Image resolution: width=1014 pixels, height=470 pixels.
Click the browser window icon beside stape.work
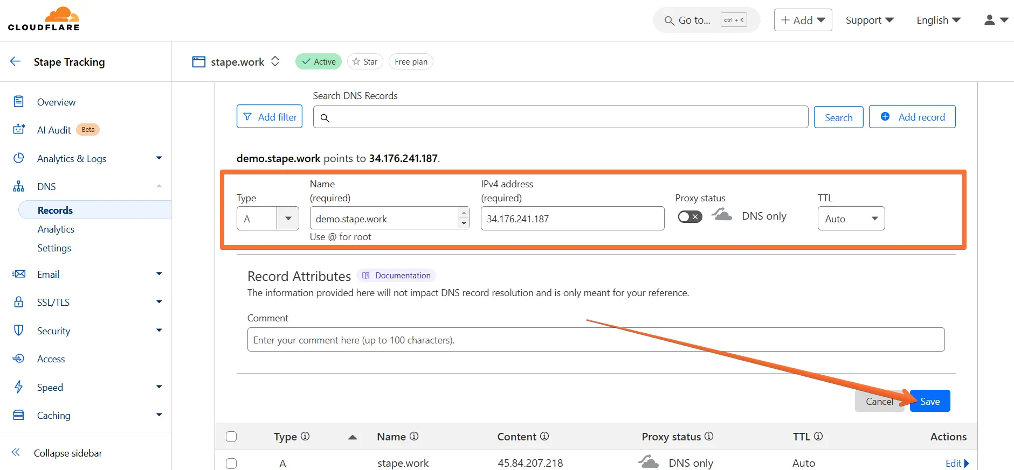(x=199, y=62)
